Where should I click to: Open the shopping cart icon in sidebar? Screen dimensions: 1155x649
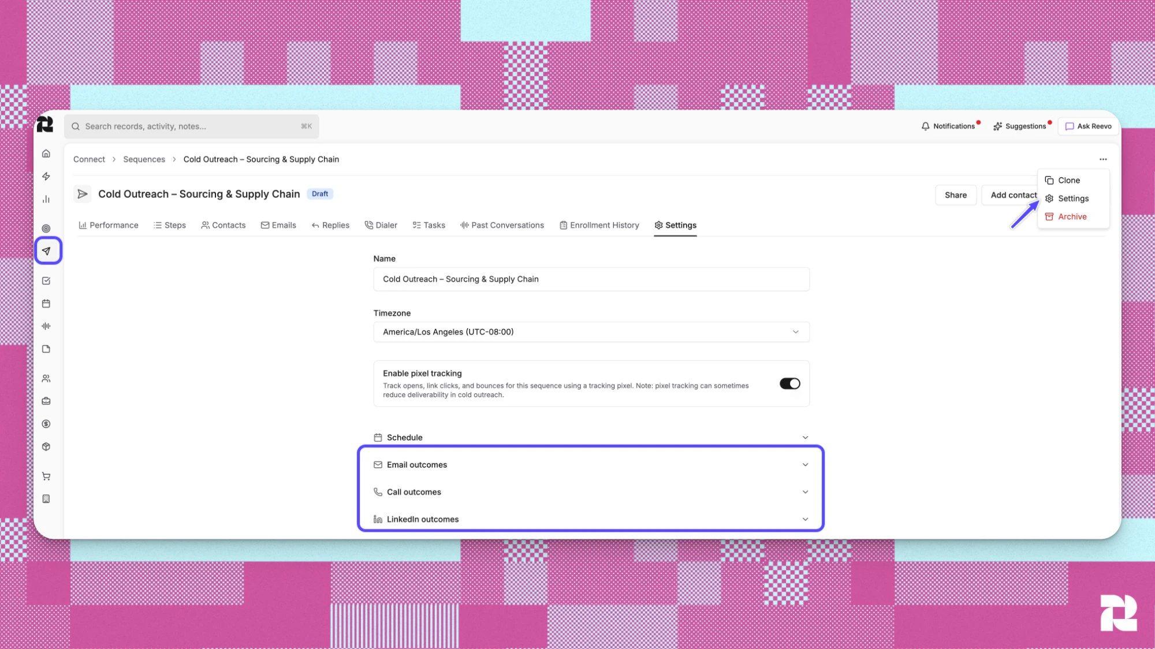click(x=46, y=475)
